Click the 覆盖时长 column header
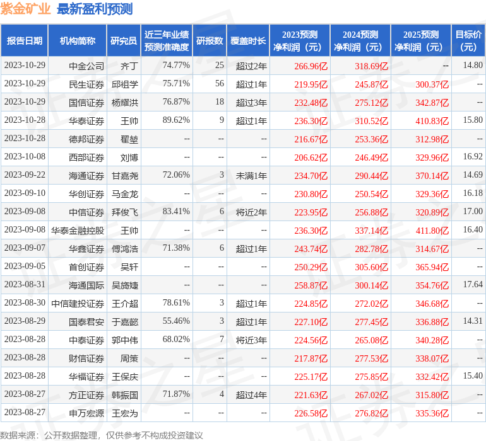Viewport: 486px width, 441px height. point(248,40)
